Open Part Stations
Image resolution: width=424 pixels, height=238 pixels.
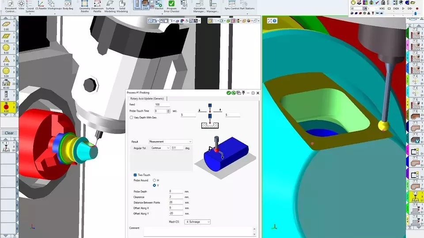(247, 5)
